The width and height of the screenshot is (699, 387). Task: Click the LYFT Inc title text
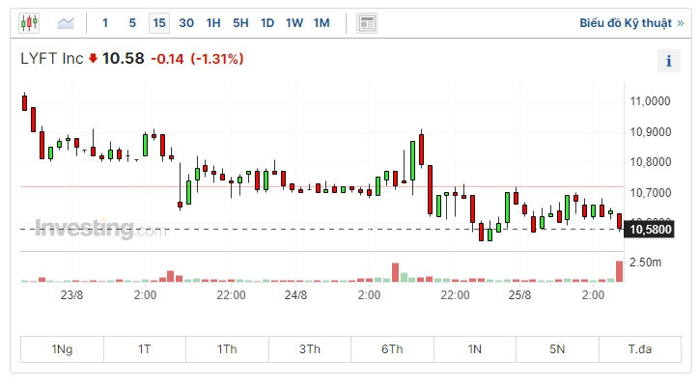coord(52,59)
